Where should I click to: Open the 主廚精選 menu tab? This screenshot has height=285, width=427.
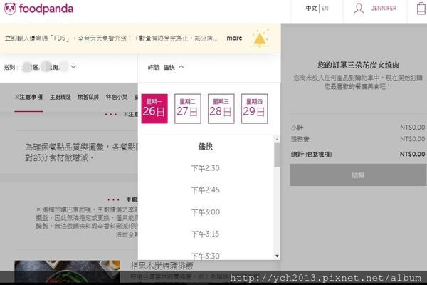click(x=60, y=97)
